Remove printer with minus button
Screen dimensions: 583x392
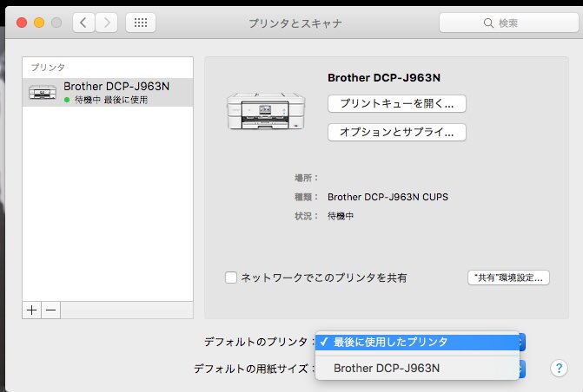(51, 310)
